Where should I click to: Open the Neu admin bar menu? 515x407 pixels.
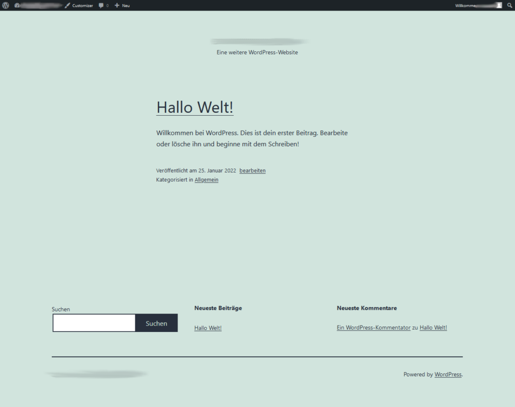pyautogui.click(x=122, y=5)
